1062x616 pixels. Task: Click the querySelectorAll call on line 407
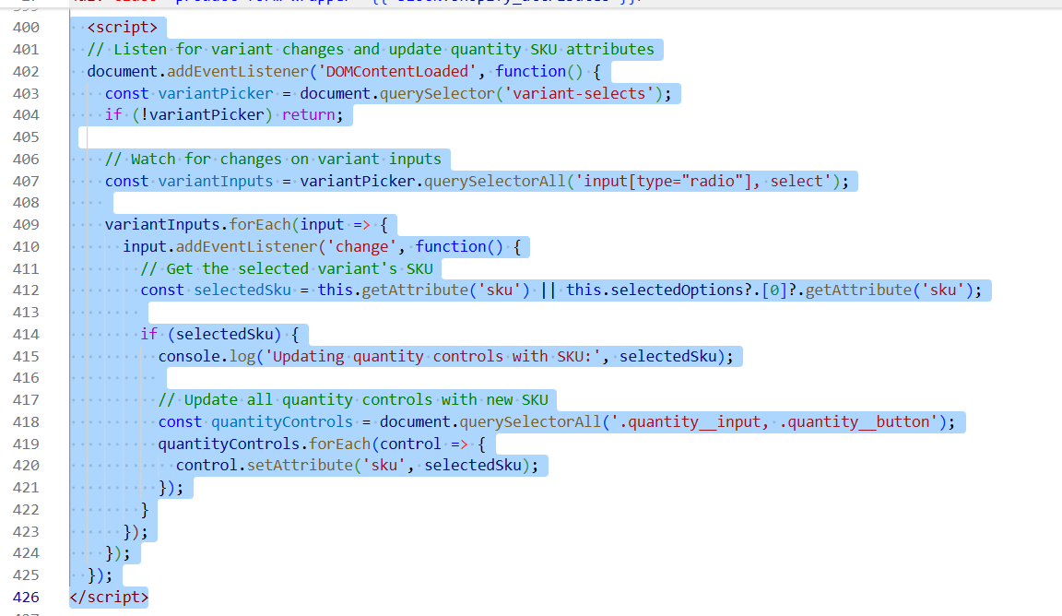[x=495, y=181]
